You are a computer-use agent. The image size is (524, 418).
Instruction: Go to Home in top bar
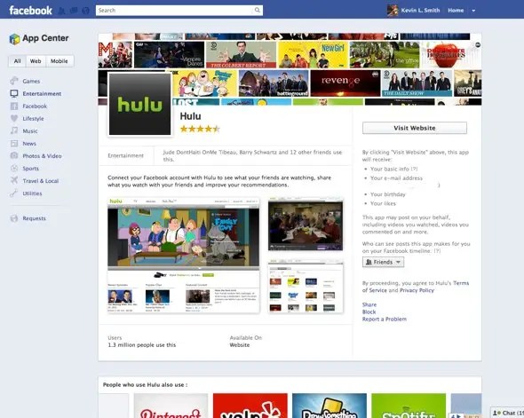click(456, 11)
